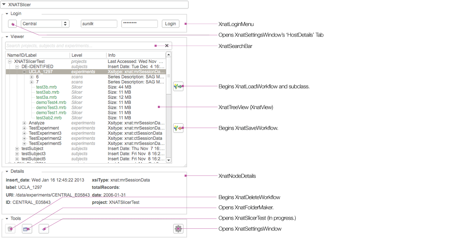452x239 pixels.
Task: Open the folder maker tool
Action: (27, 229)
